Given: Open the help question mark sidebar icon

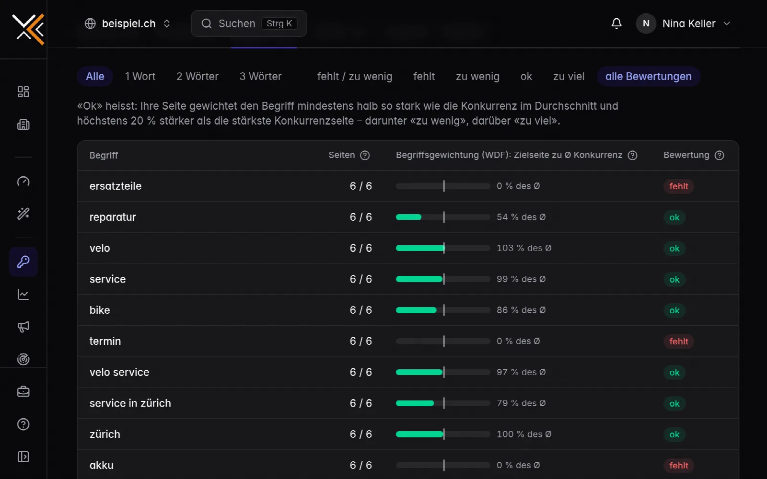Looking at the screenshot, I should (x=23, y=424).
